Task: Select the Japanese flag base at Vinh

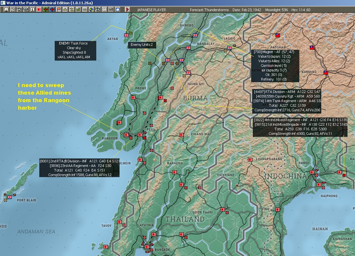Action: click(x=277, y=210)
